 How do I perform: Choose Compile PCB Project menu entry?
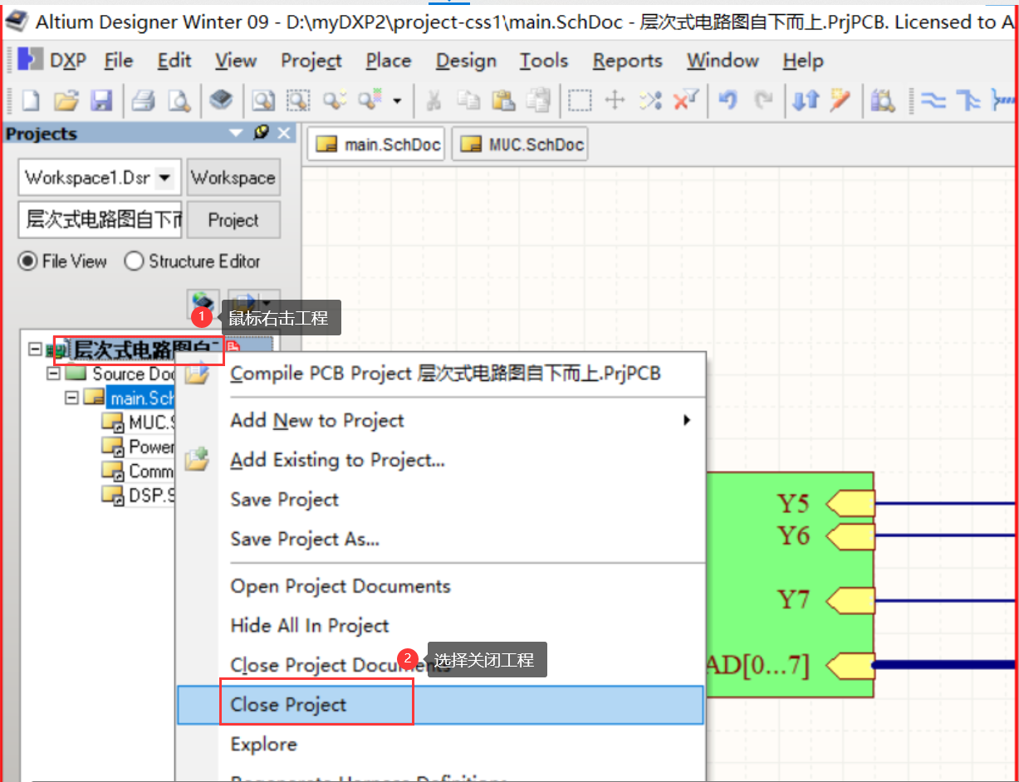pos(440,374)
